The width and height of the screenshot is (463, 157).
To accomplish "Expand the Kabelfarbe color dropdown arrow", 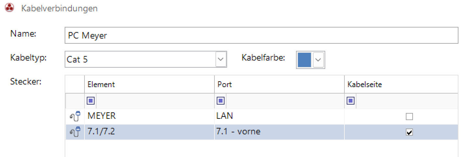I will click(x=318, y=60).
